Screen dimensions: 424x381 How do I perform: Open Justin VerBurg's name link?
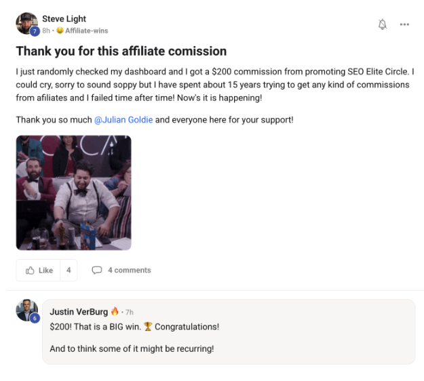(79, 312)
